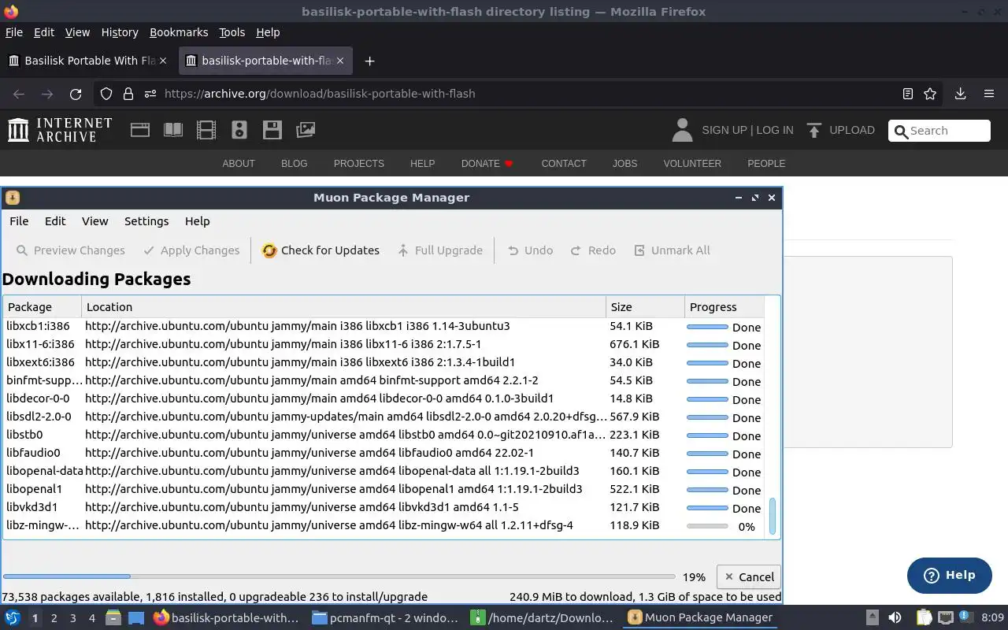Select the libfaudio0 package row
This screenshot has width=1008, height=630.
[x=384, y=453]
